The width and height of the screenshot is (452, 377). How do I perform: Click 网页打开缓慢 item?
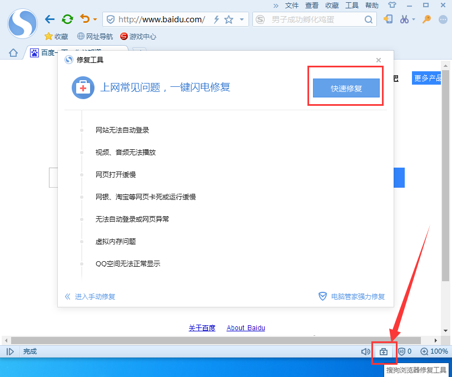pyautogui.click(x=116, y=175)
